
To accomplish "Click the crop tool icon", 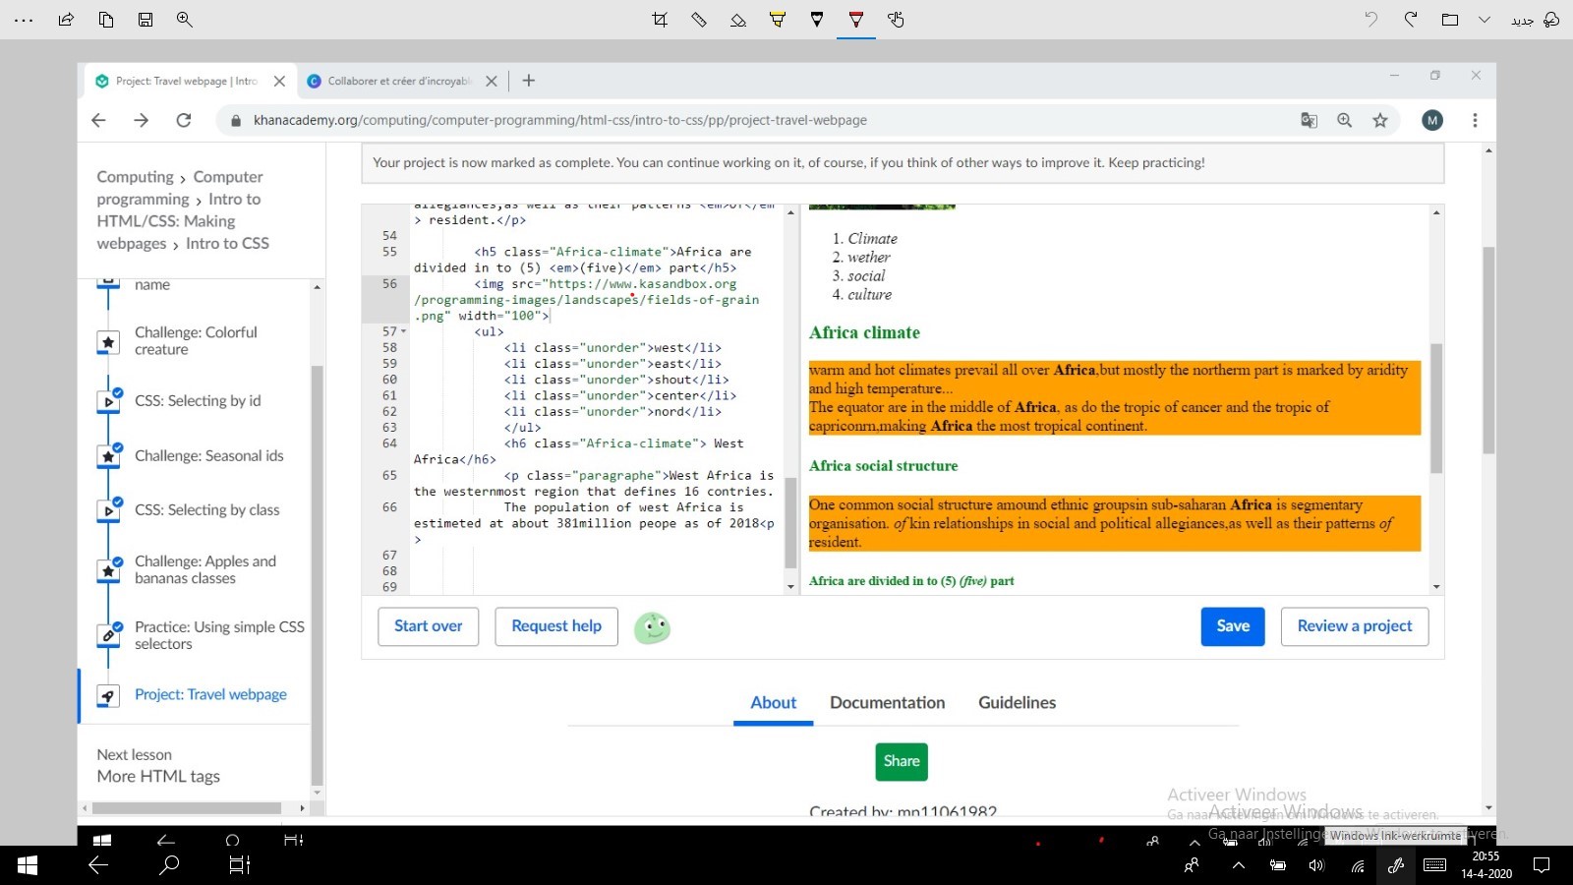I will tap(660, 20).
